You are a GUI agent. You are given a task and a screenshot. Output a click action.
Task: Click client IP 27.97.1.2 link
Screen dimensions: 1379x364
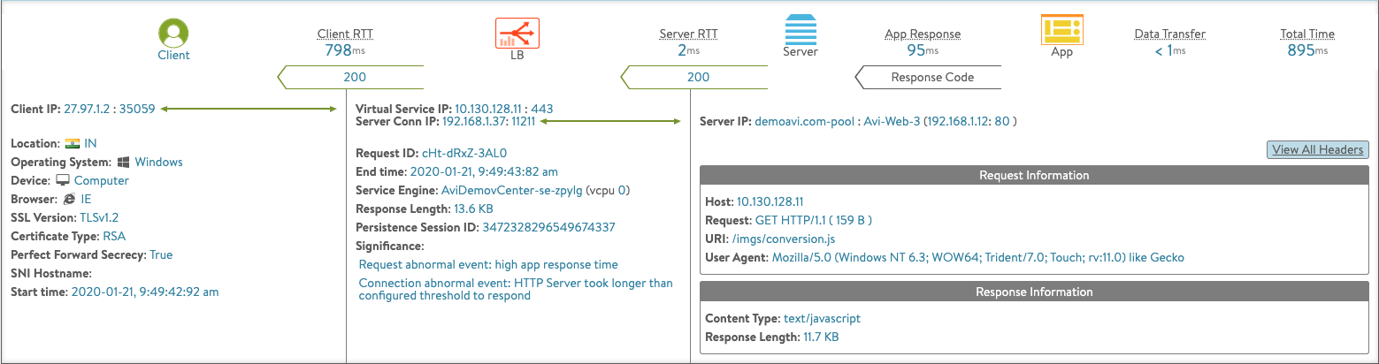tap(87, 110)
